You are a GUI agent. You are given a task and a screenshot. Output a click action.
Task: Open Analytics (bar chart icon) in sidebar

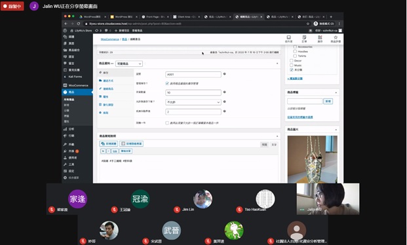click(69, 129)
